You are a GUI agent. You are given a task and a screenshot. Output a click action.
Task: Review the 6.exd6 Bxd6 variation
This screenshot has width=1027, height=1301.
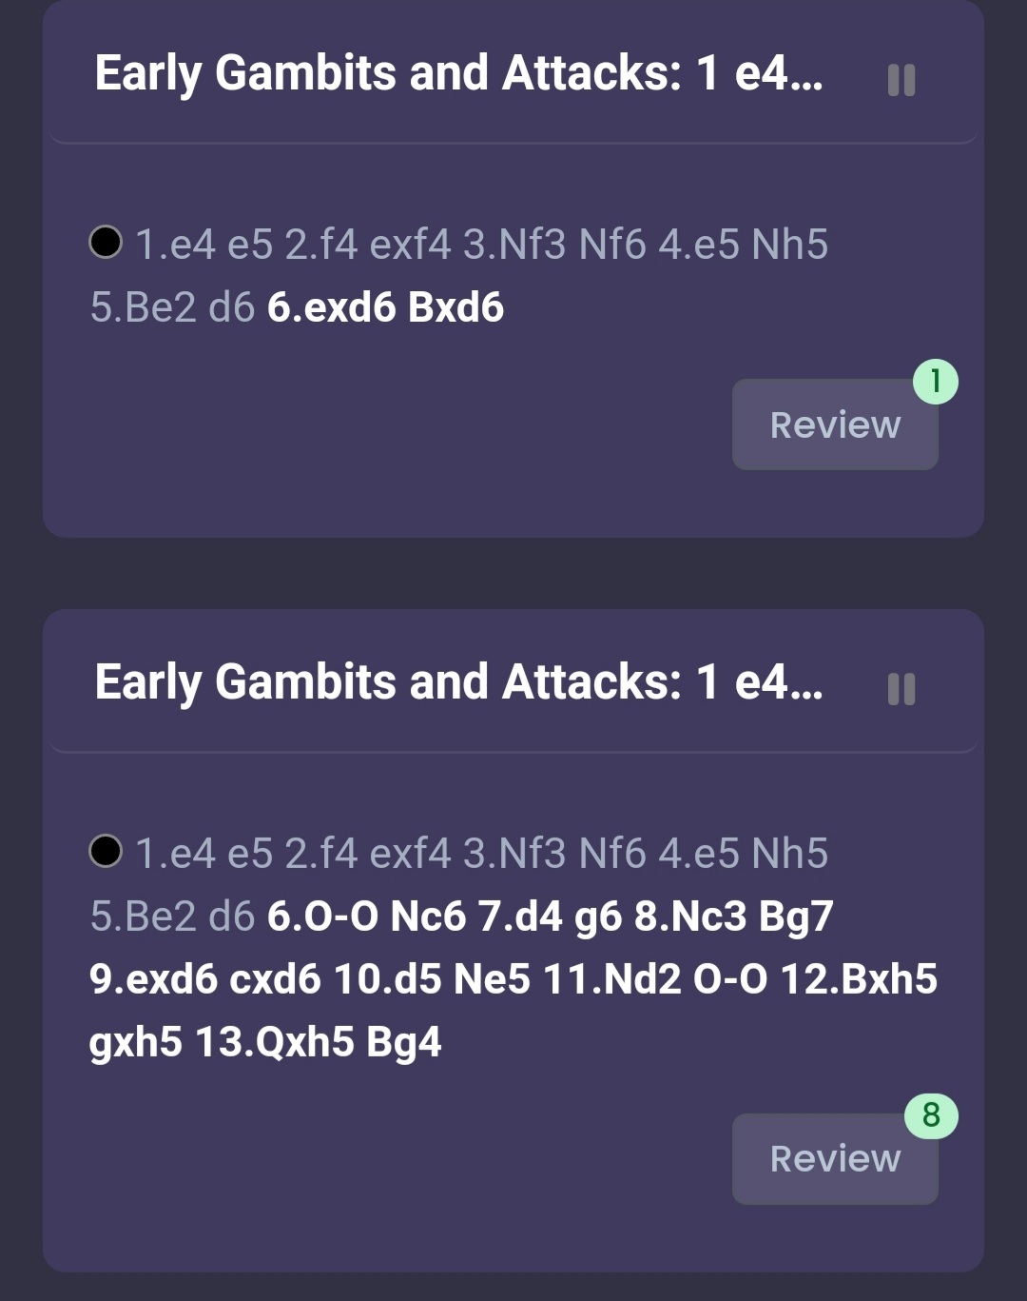[x=834, y=424]
